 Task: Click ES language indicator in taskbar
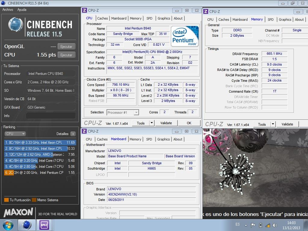tap(238, 224)
